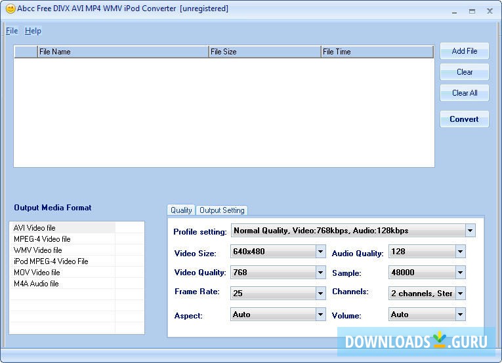
Task: Select AVI Video file format
Action: 62,228
